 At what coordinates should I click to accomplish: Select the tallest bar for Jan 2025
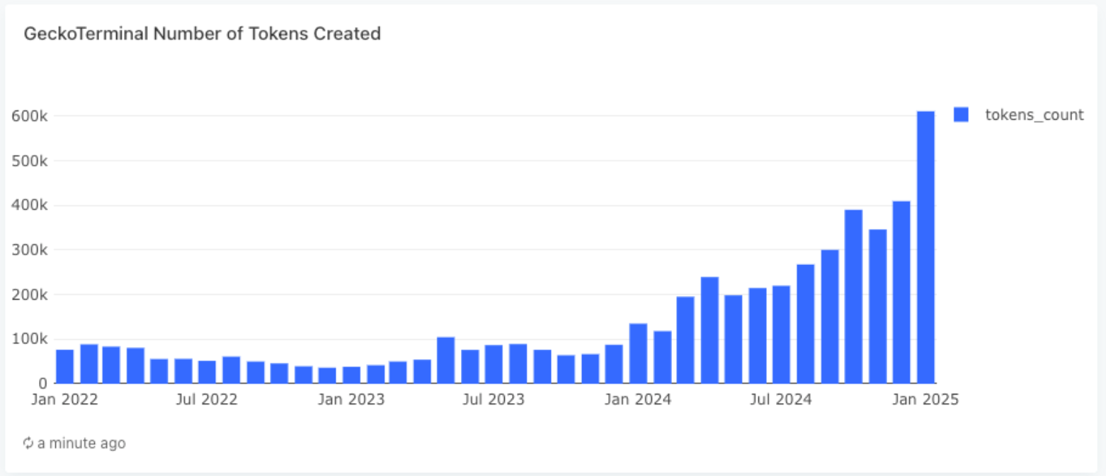925,248
